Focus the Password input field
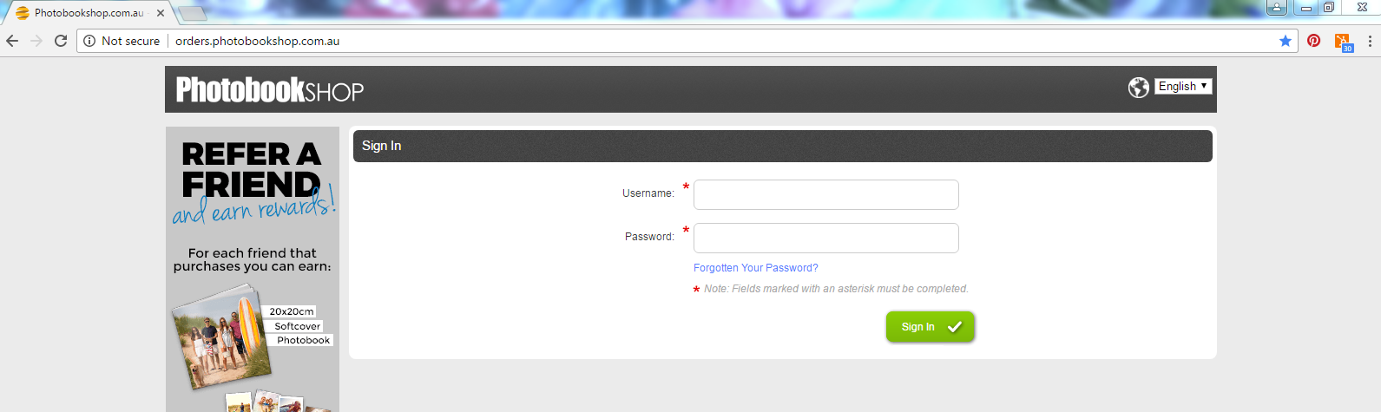Image resolution: width=1381 pixels, height=412 pixels. pyautogui.click(x=826, y=238)
